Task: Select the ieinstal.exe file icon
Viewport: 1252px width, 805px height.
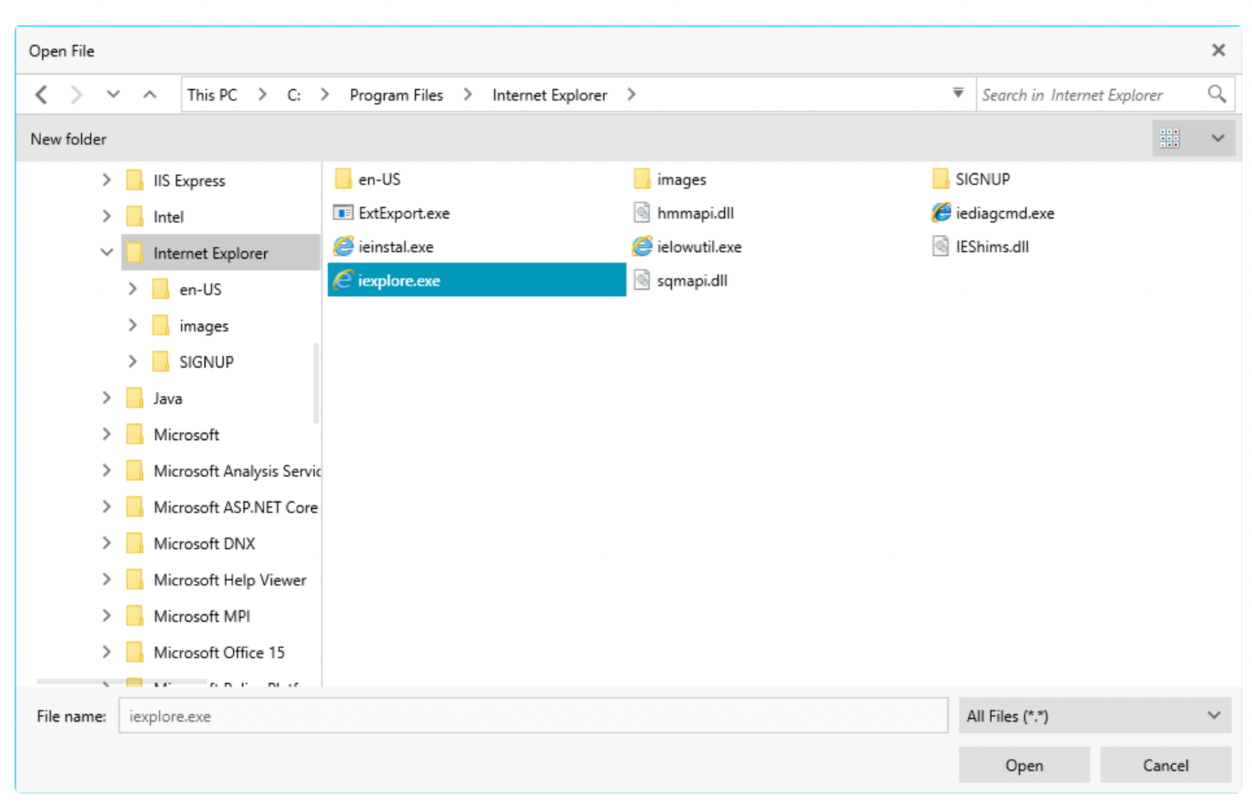Action: (x=343, y=247)
